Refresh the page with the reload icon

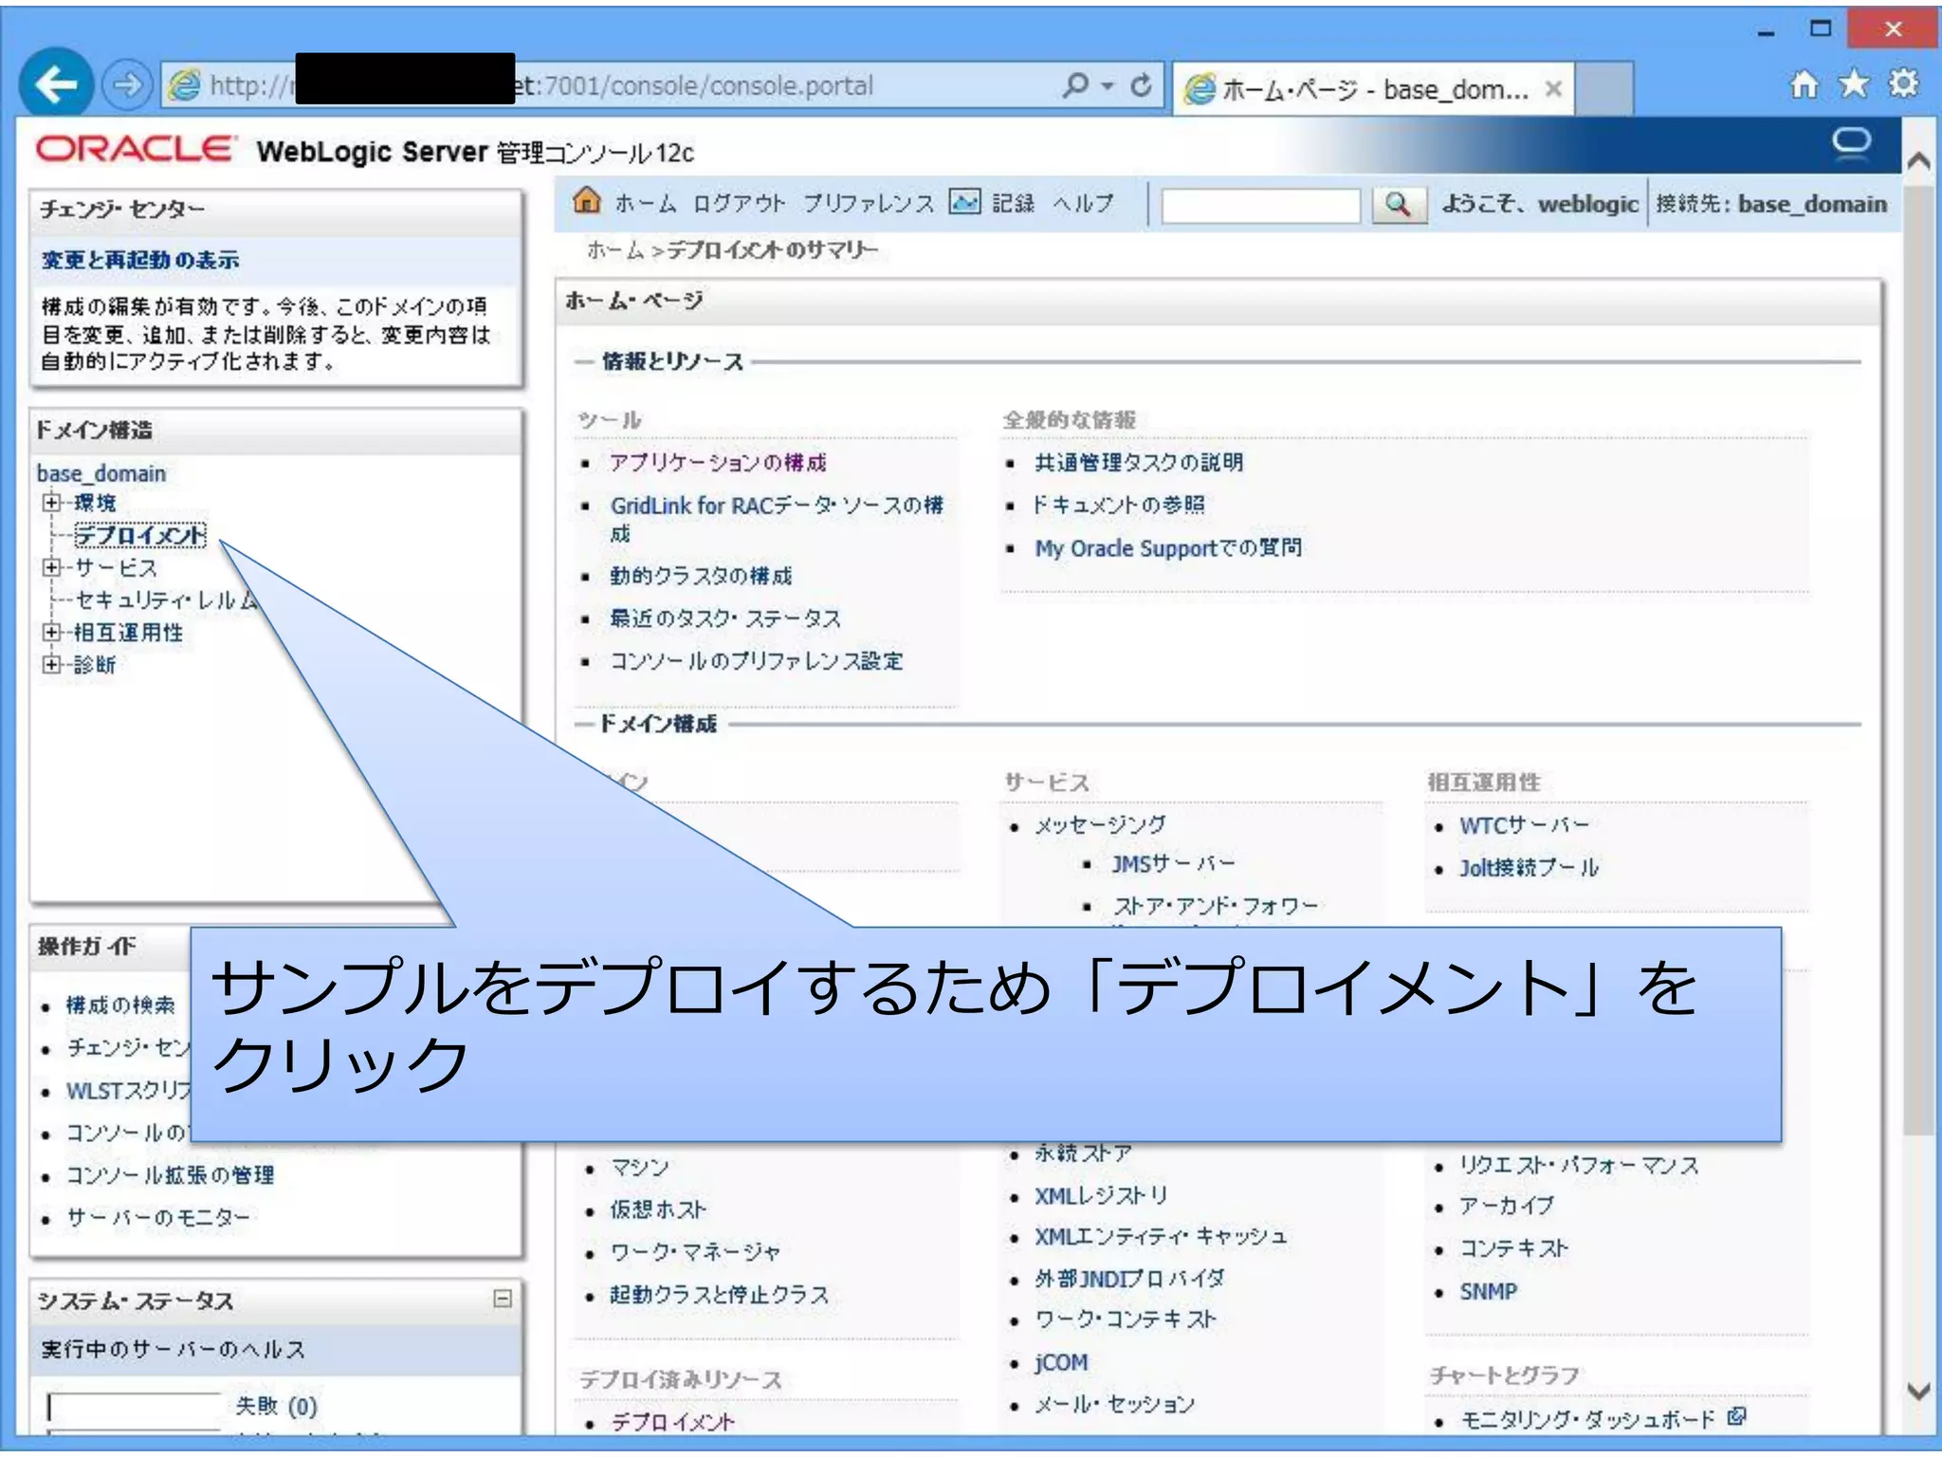tap(1141, 85)
